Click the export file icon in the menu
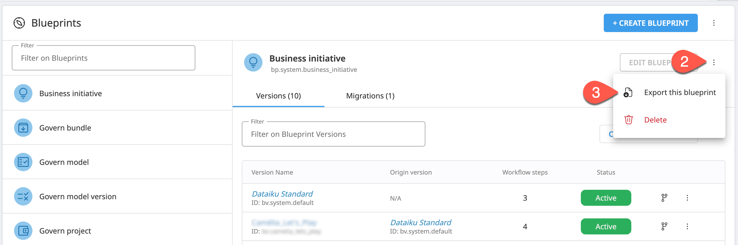This screenshot has width=738, height=245. (628, 92)
